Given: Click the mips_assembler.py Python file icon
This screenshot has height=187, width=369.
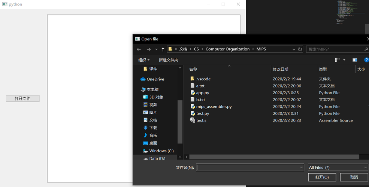Looking at the screenshot, I should [193, 106].
